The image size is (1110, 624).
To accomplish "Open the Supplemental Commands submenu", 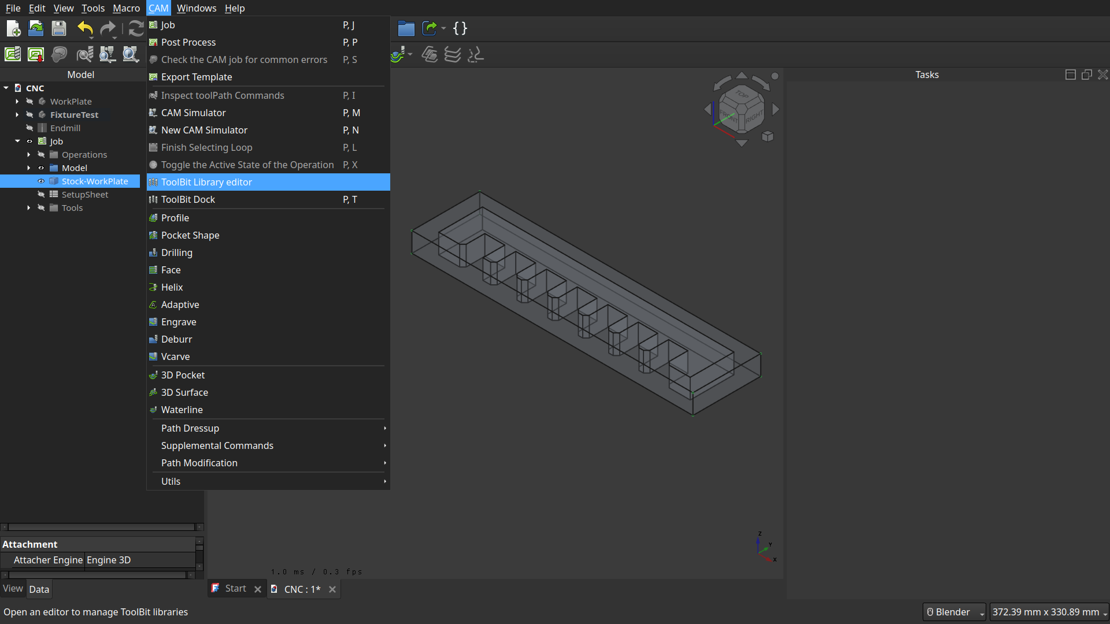I will point(268,445).
